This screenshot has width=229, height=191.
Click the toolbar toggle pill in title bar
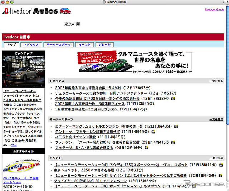[226, 2]
